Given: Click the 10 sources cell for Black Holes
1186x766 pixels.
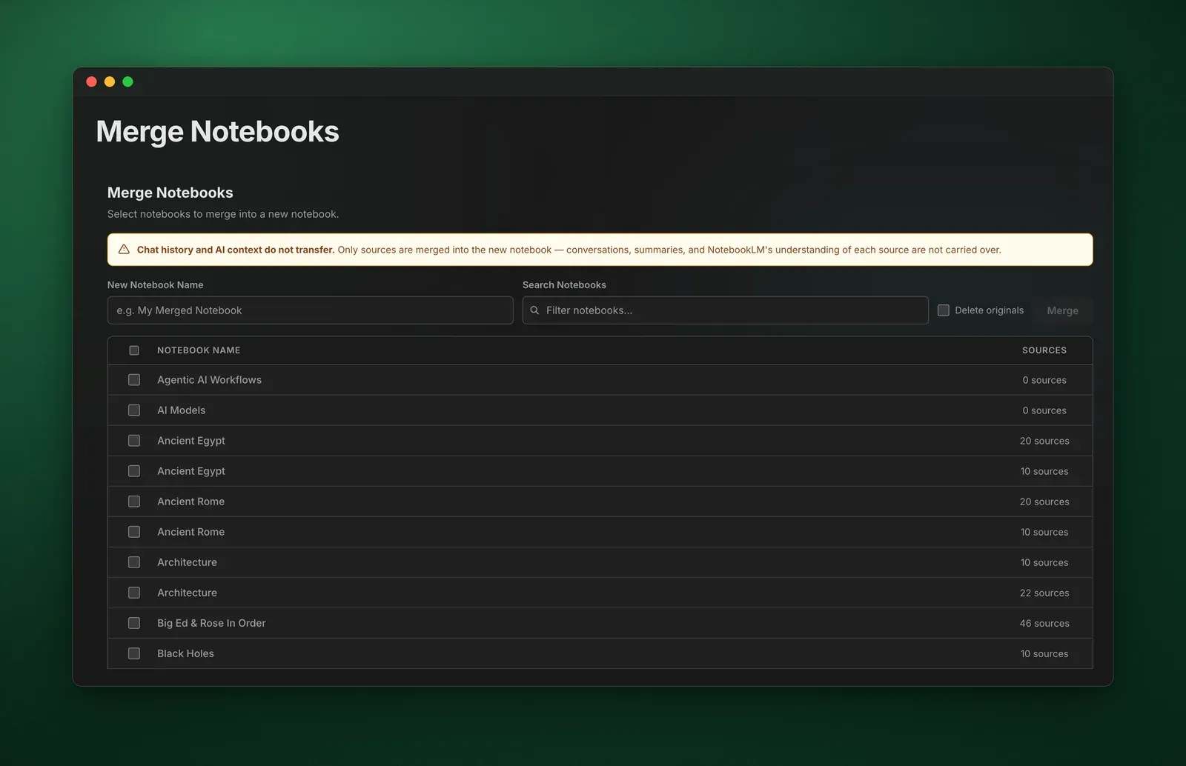Looking at the screenshot, I should [1044, 654].
